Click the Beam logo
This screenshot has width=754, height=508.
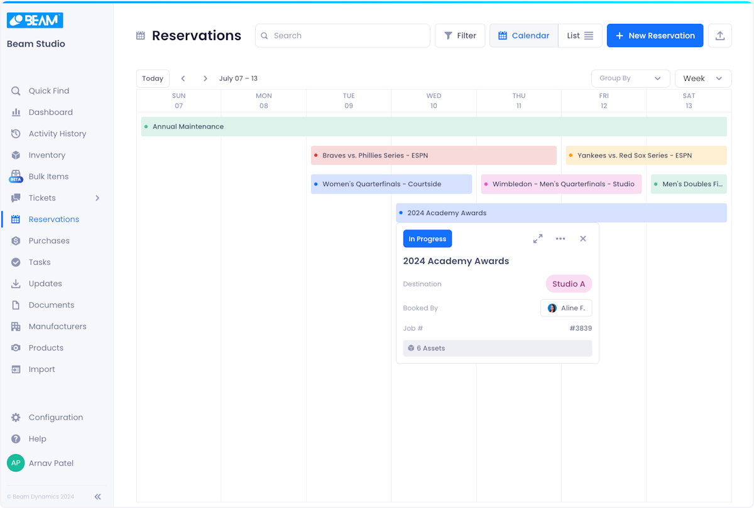pyautogui.click(x=35, y=20)
